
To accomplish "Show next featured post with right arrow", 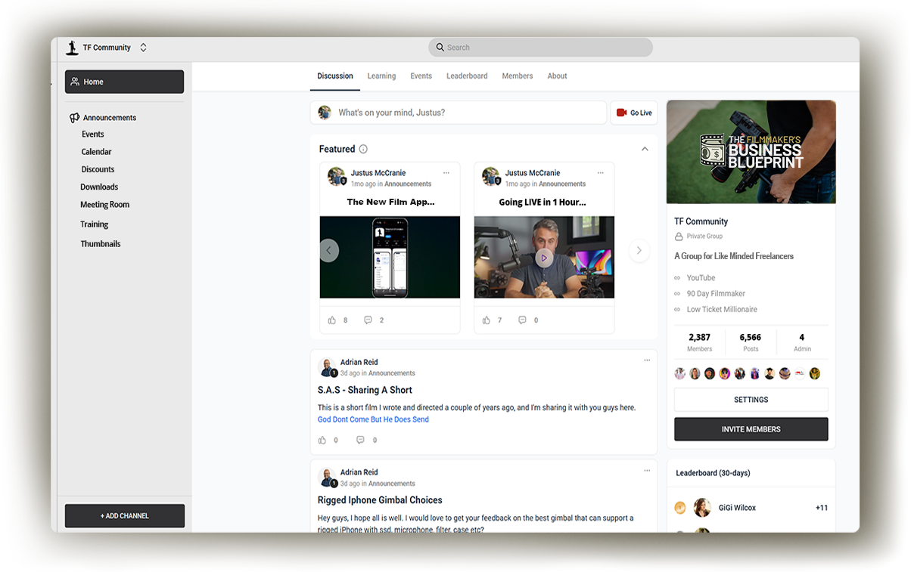I will pos(639,250).
